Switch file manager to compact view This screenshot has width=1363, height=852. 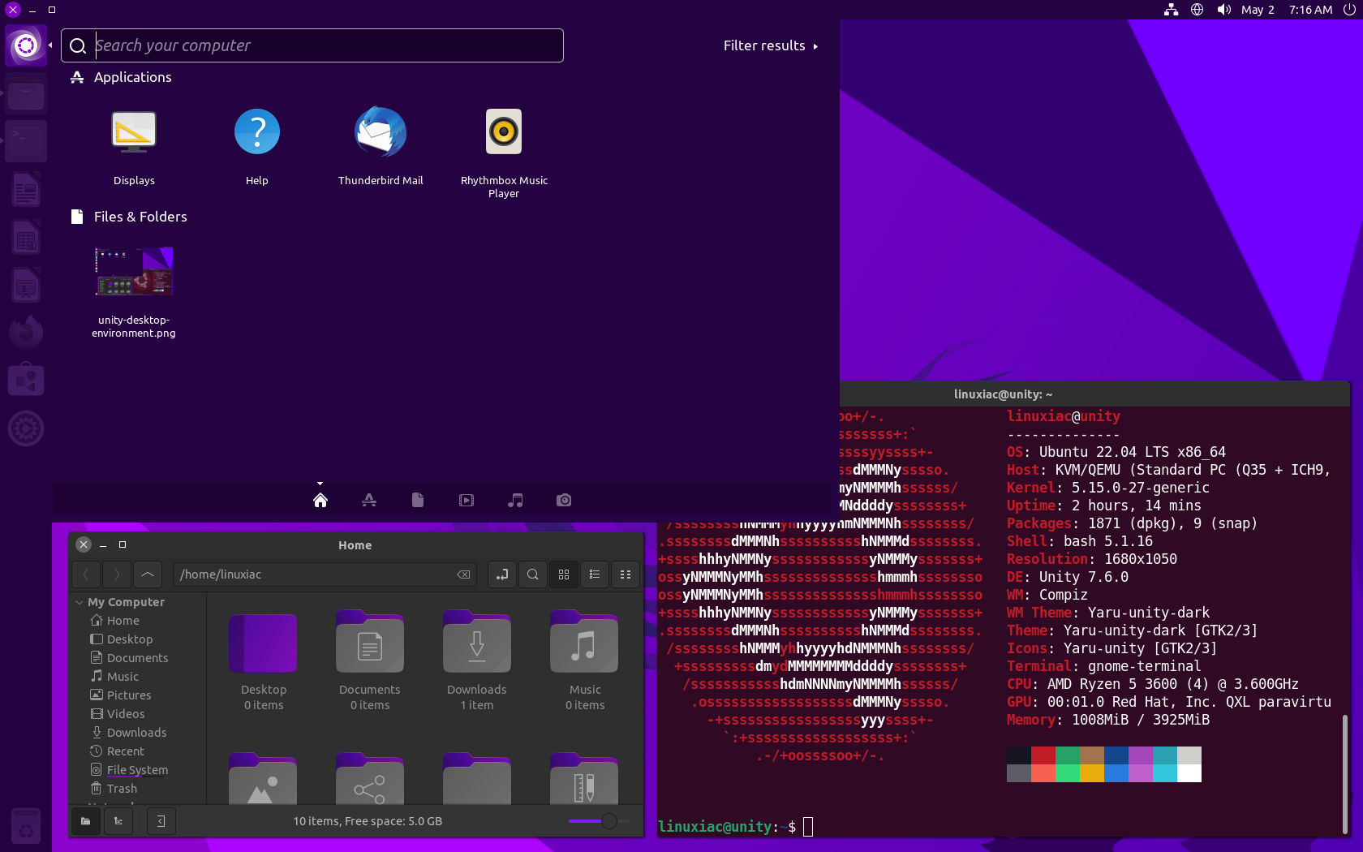[x=626, y=574]
